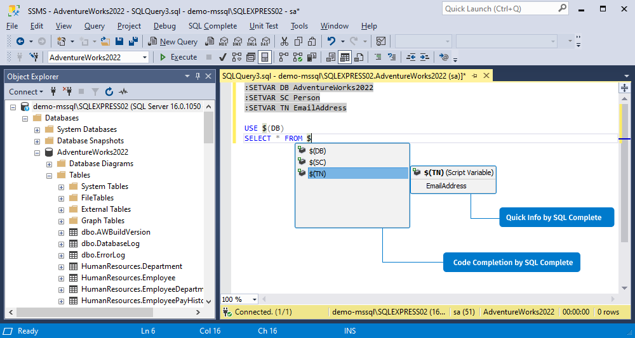Execute the current query
The image size is (635, 338).
pos(178,57)
